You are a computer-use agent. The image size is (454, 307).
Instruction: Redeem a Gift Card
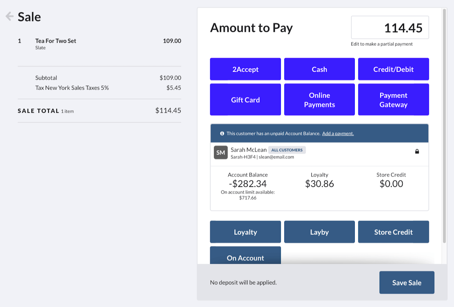[x=245, y=99]
